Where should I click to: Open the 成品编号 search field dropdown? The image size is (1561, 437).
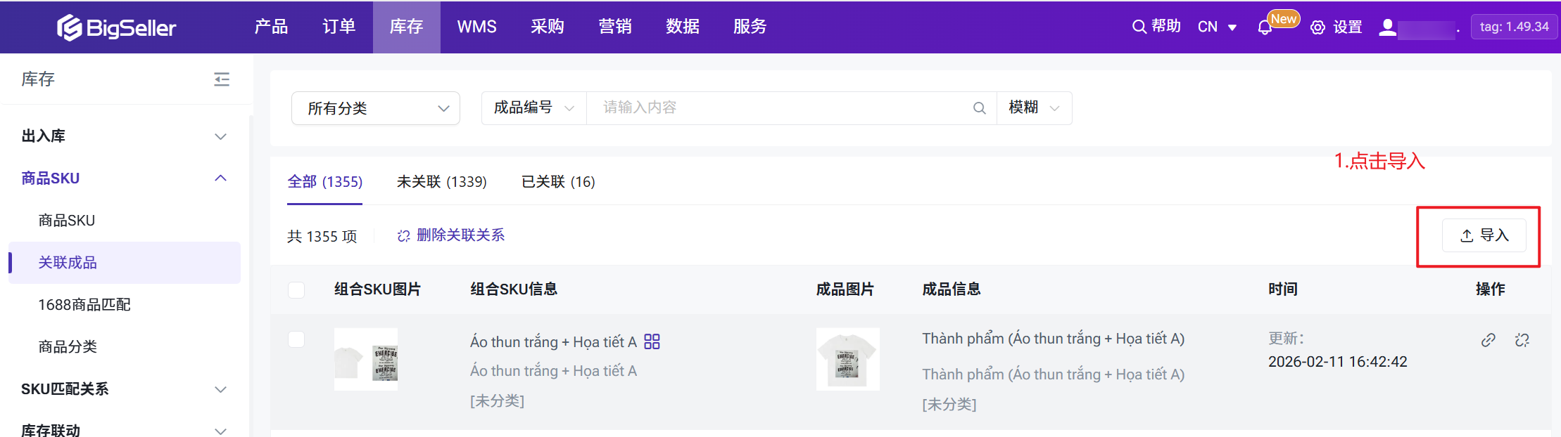534,107
